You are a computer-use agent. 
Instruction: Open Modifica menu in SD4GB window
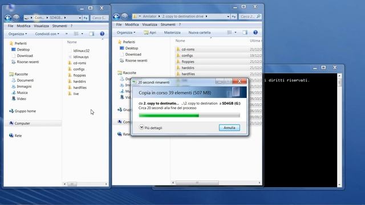[23, 26]
